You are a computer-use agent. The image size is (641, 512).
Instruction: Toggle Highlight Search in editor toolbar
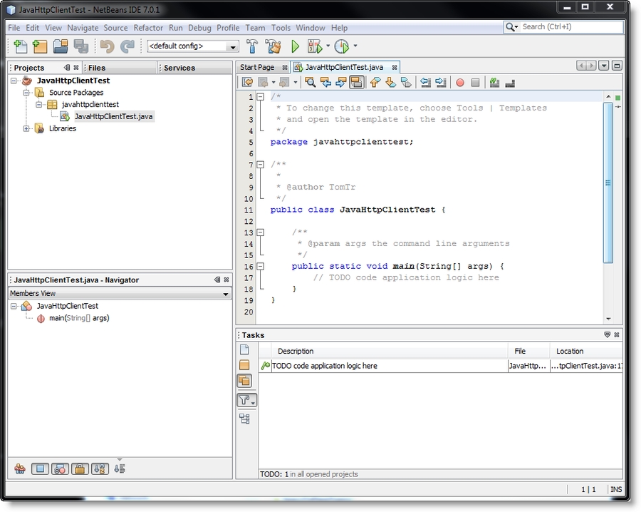pos(357,82)
